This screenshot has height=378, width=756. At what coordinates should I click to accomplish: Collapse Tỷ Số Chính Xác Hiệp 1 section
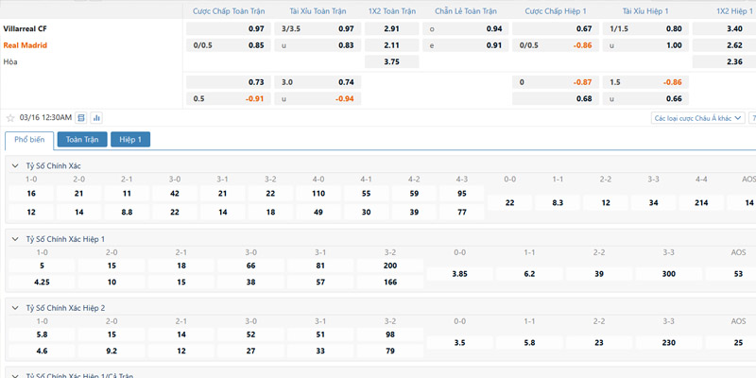[x=15, y=239]
